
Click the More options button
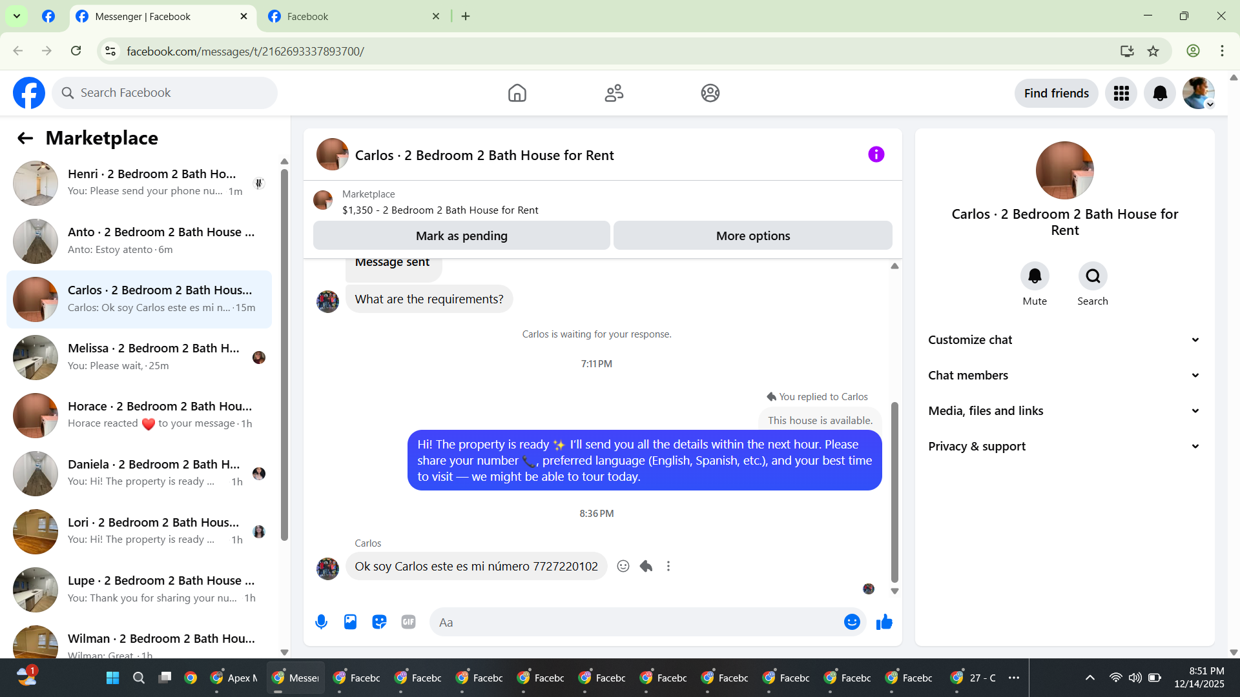(752, 236)
